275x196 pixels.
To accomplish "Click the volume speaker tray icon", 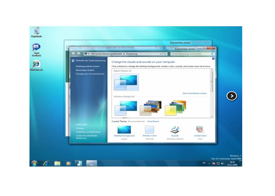I will (x=223, y=163).
